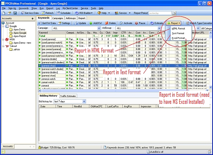Click the Help question-mark toolbar icon
Viewport: 213px width, 155px height.
point(99,13)
